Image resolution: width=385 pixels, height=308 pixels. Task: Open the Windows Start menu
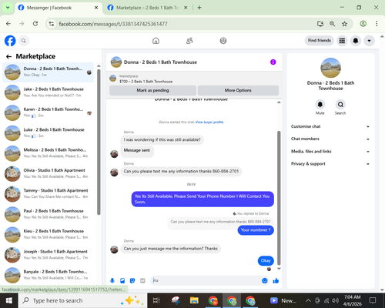tap(9, 300)
